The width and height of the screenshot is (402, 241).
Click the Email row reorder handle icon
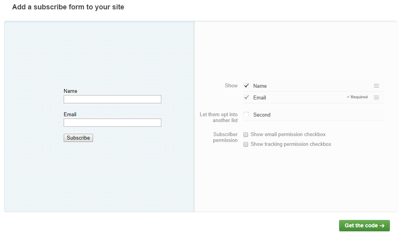point(376,97)
